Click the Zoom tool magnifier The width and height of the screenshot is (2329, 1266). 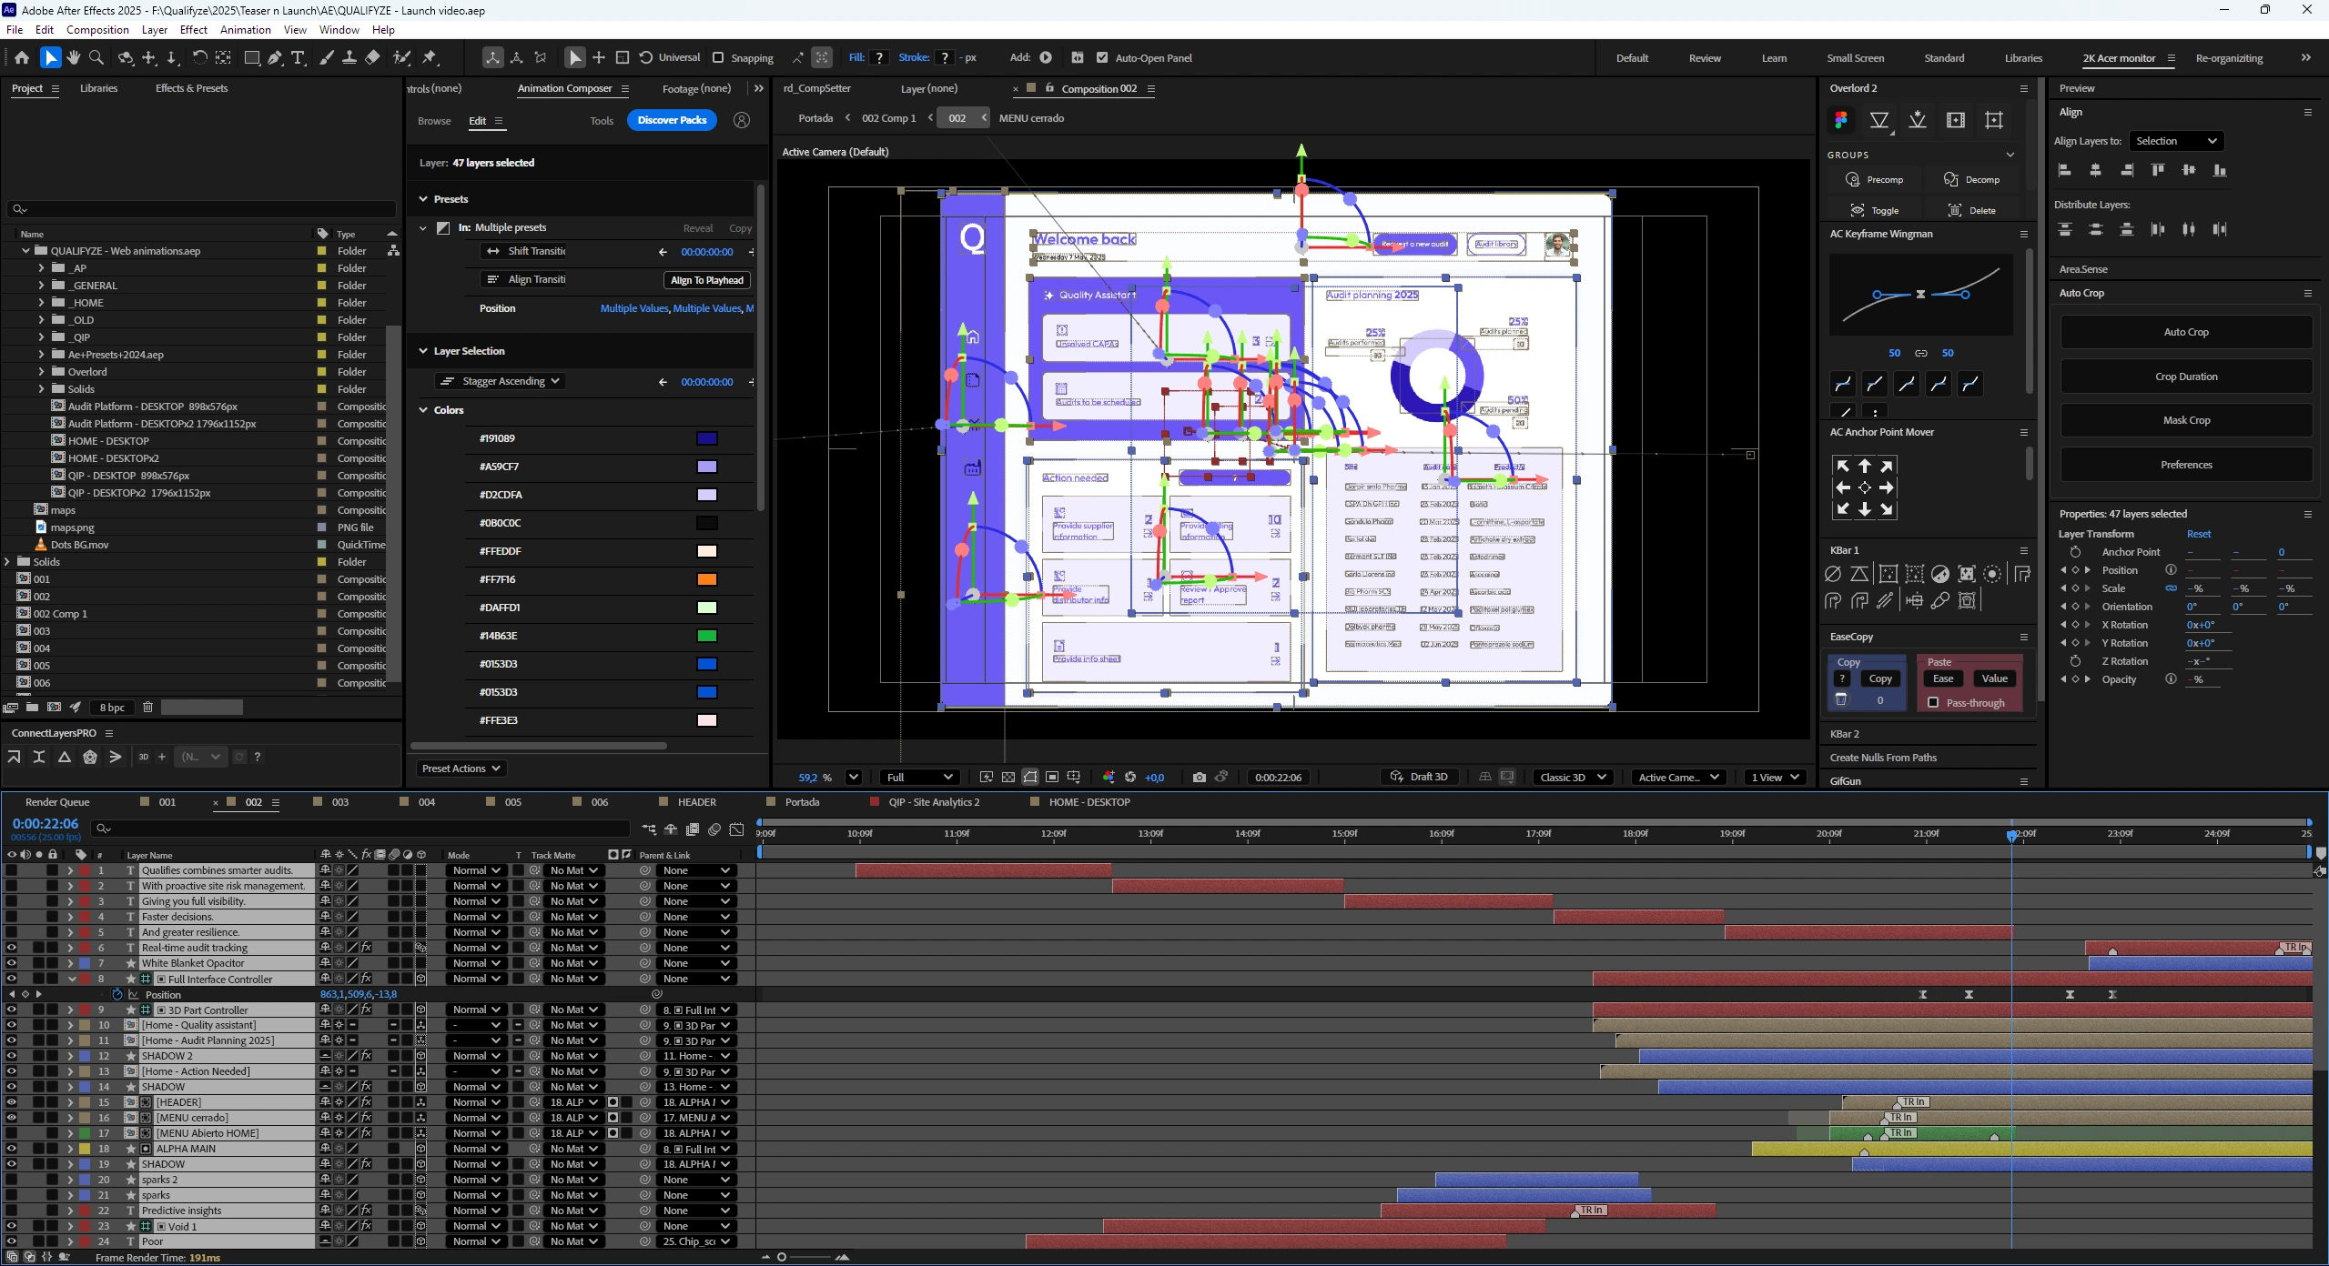[96, 57]
